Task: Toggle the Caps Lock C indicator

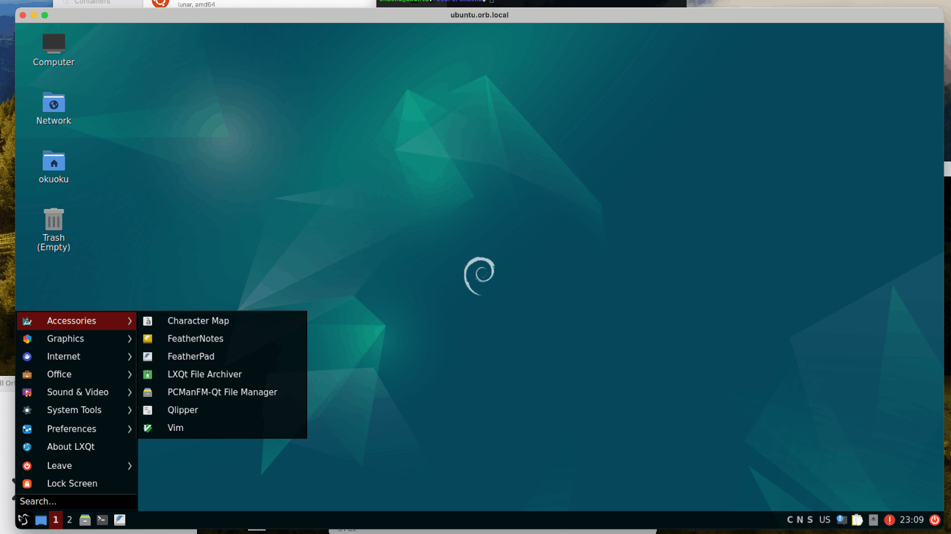Action: (791, 520)
